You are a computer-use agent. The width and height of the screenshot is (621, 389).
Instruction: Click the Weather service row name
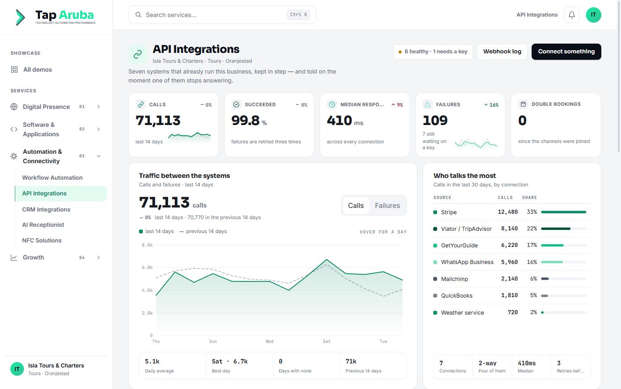click(463, 312)
